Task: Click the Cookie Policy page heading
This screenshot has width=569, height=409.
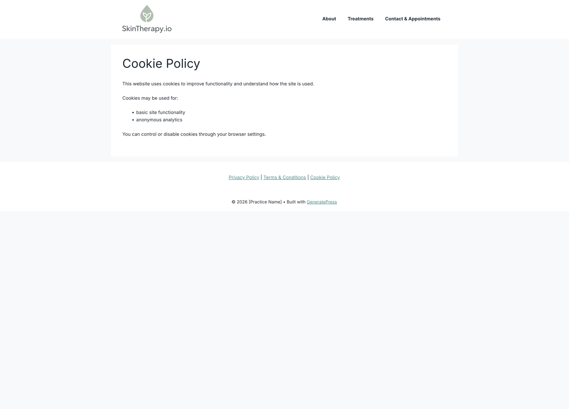Action: (x=161, y=64)
